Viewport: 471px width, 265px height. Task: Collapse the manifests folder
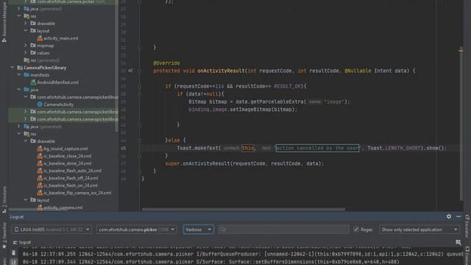(x=19, y=75)
